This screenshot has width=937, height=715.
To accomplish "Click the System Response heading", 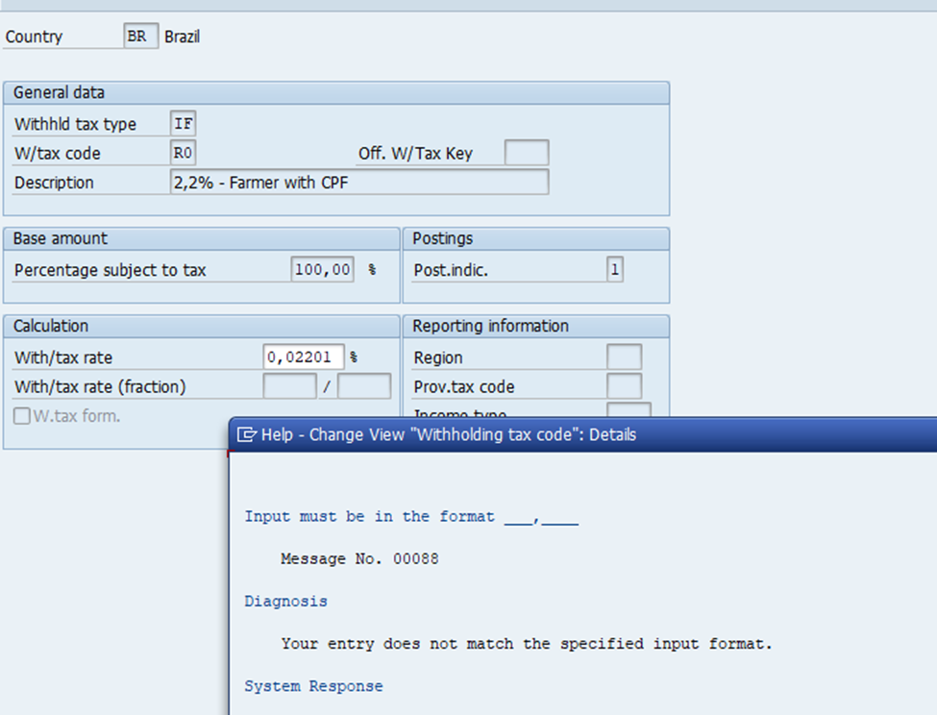I will [313, 686].
